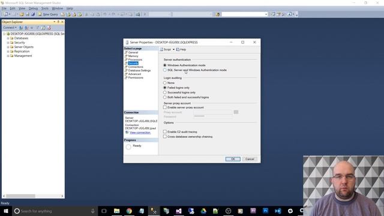This screenshot has height=216, width=384.
Task: Expand the Server Objects tree node
Action: point(8,47)
